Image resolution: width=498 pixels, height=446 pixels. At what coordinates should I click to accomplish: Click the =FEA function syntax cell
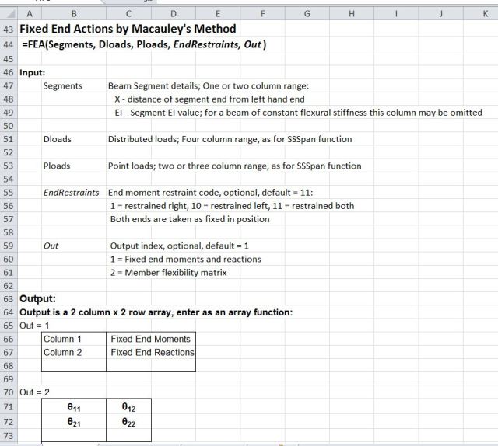tap(144, 44)
